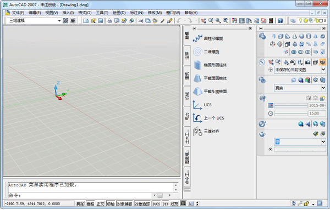Click the clock time icon in lights panel

[271, 113]
